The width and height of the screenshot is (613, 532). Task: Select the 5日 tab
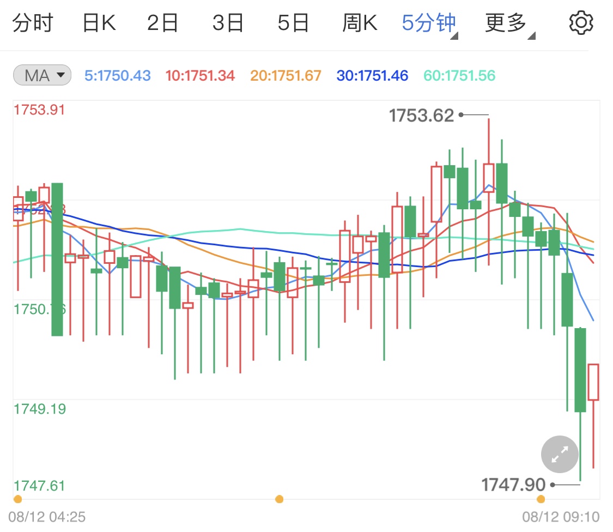coord(293,23)
